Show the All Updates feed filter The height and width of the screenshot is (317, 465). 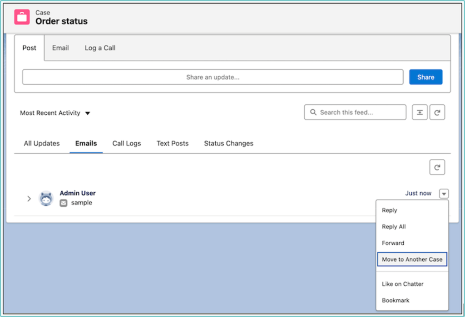(x=42, y=143)
